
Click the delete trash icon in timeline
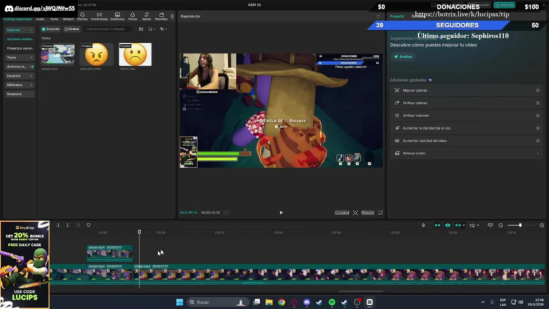click(x=78, y=225)
